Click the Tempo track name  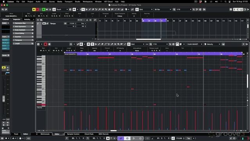53,23
